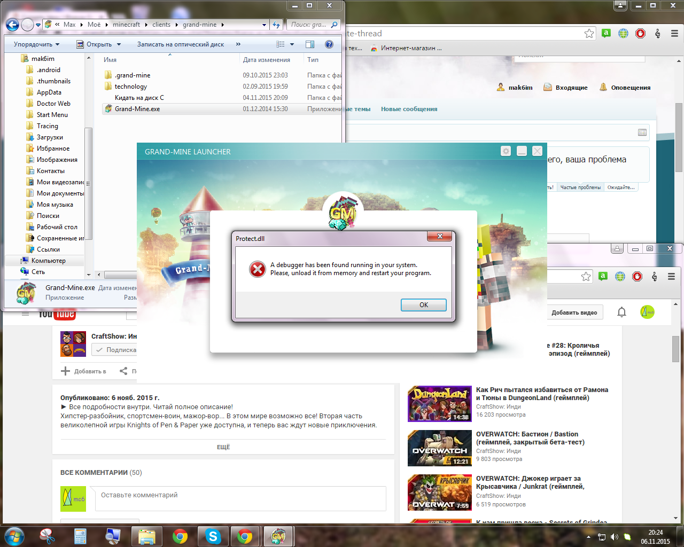Open the Новые сообщения forum tab
This screenshot has width=684, height=547.
[x=409, y=109]
